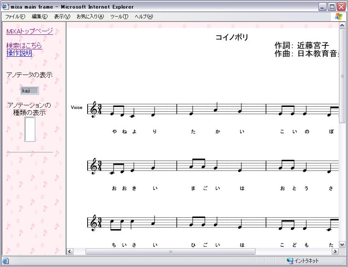The height and width of the screenshot is (267, 348).
Task: Click the Voice staff label
Action: tap(77, 107)
